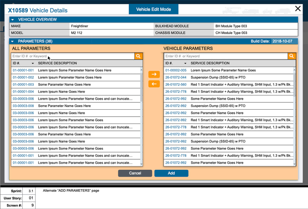Click the Add button

[171, 173]
